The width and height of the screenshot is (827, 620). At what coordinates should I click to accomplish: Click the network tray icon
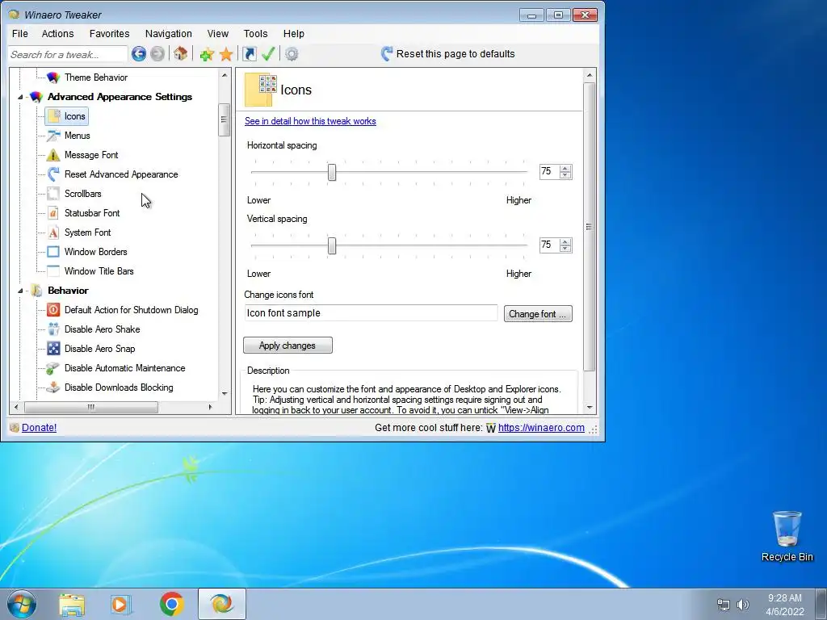coord(723,605)
